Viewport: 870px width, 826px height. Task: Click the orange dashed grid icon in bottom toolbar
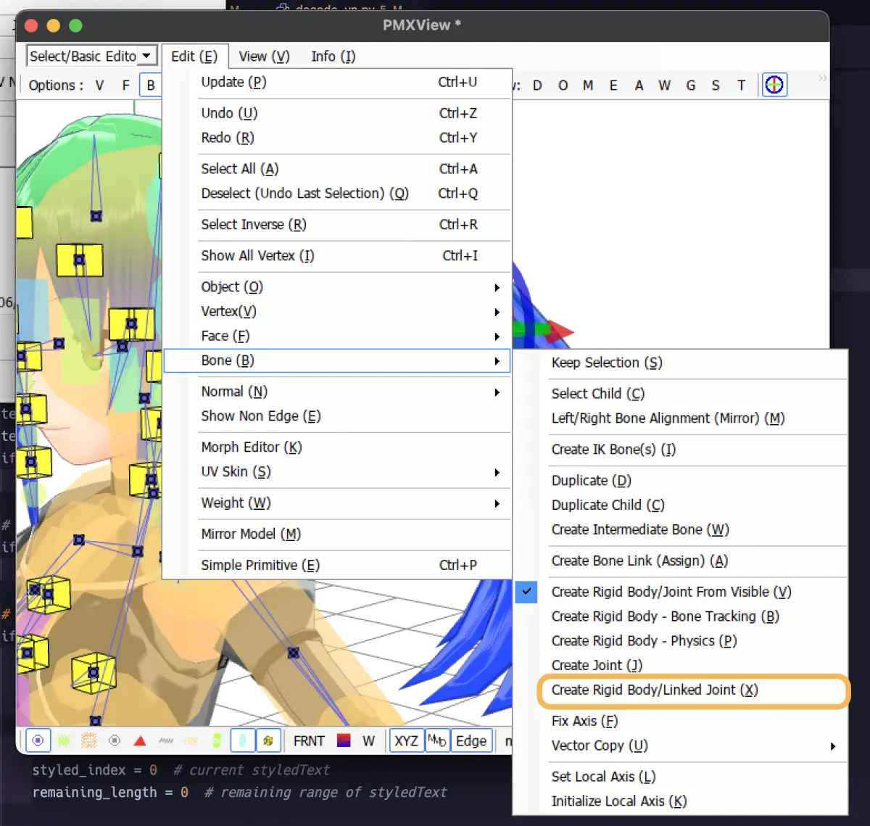(x=89, y=740)
